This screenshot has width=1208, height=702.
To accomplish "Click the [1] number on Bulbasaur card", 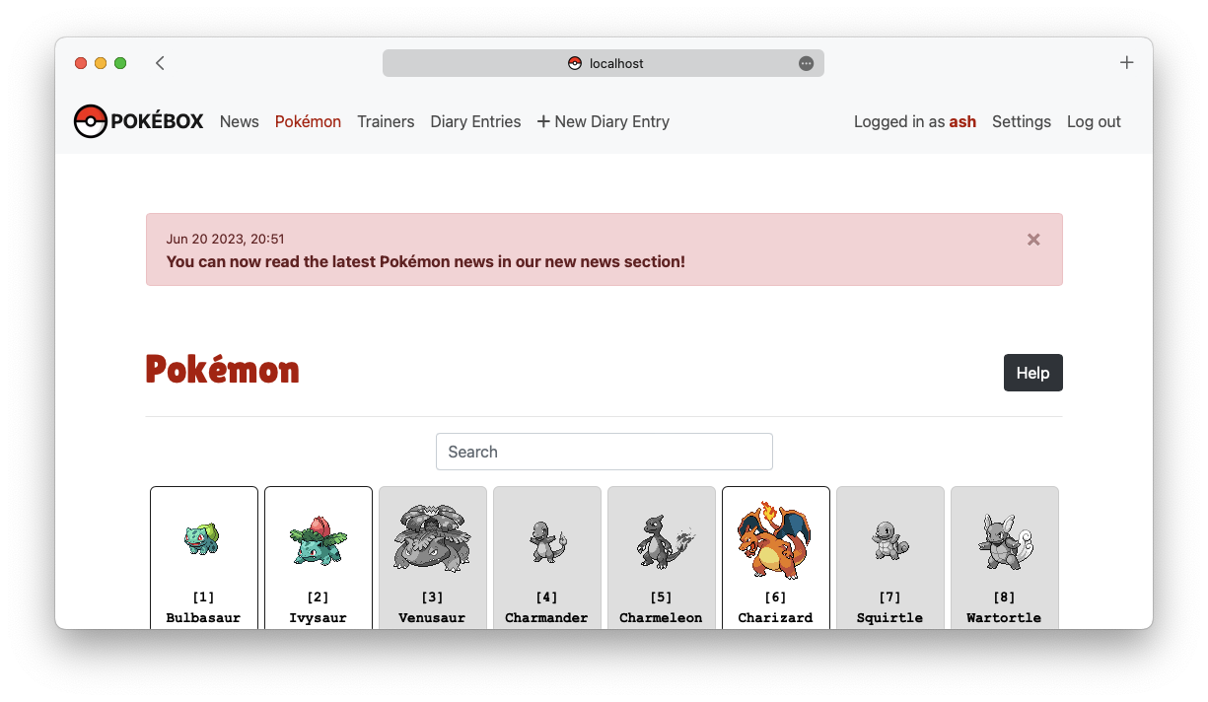I will (203, 597).
